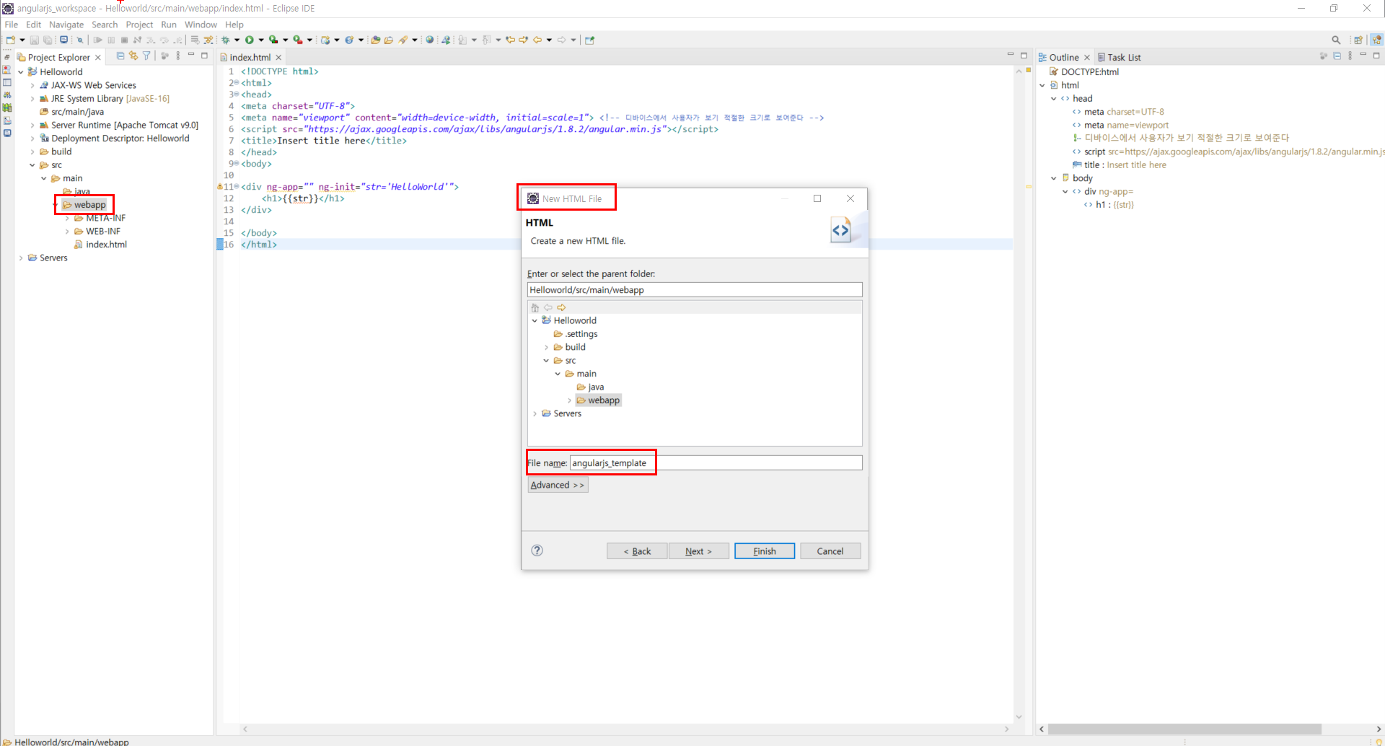Image resolution: width=1385 pixels, height=746 pixels.
Task: Open the Run icon dropdown arrow
Action: coord(261,40)
